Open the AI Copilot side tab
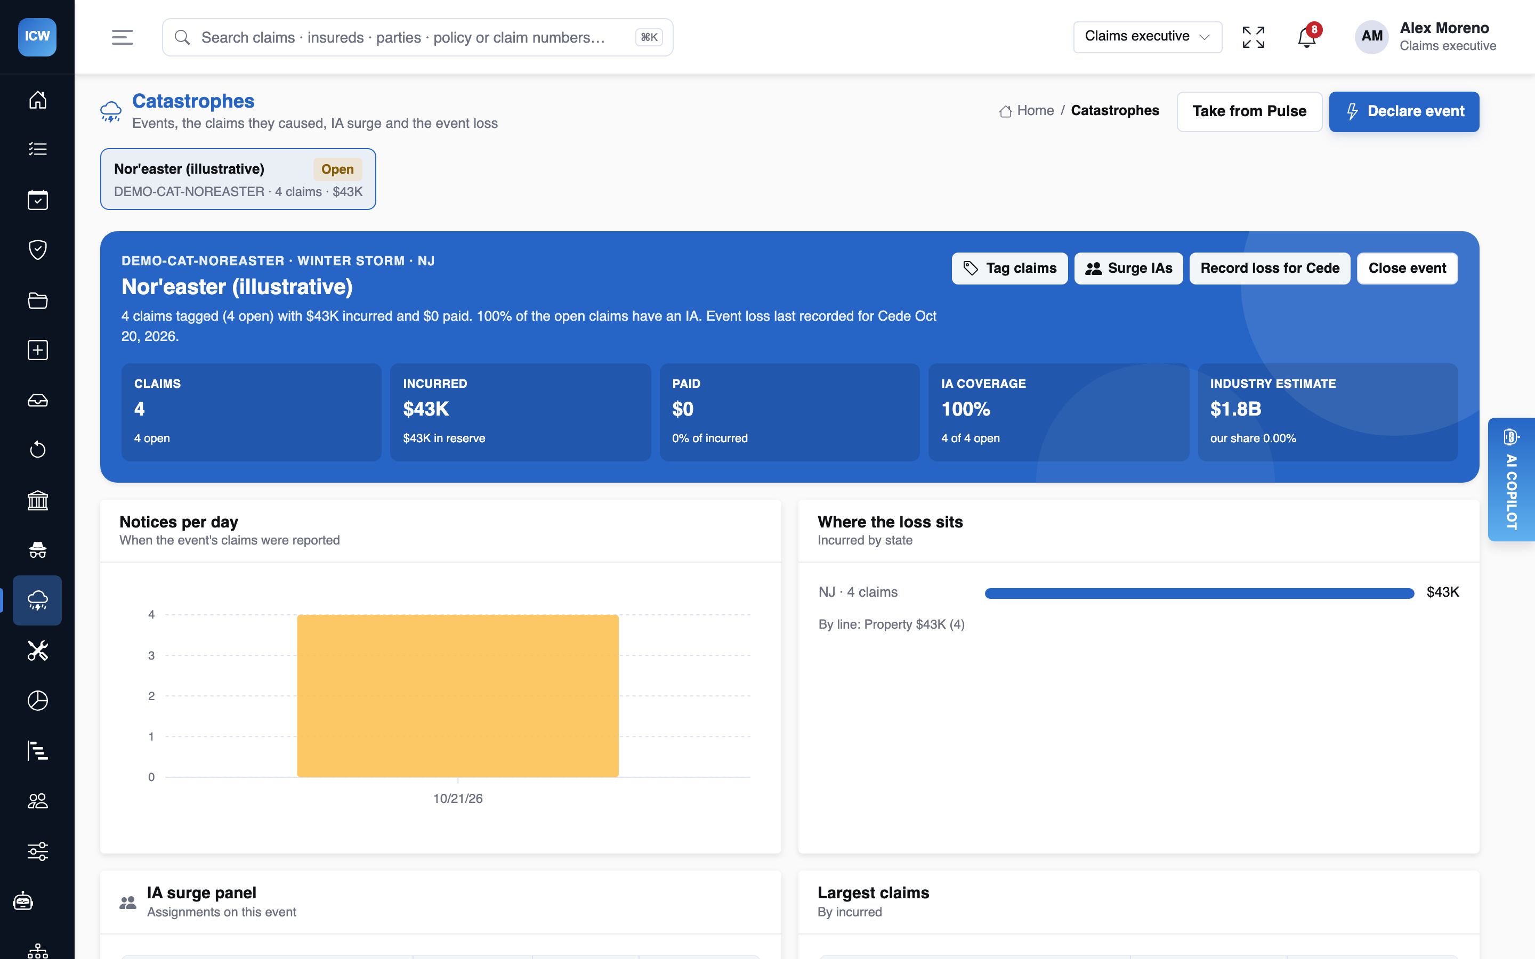This screenshot has width=1535, height=959. pos(1512,479)
